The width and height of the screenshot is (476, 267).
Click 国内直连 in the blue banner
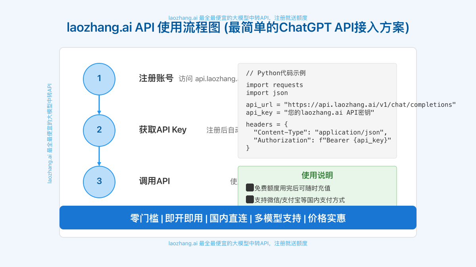228,218
